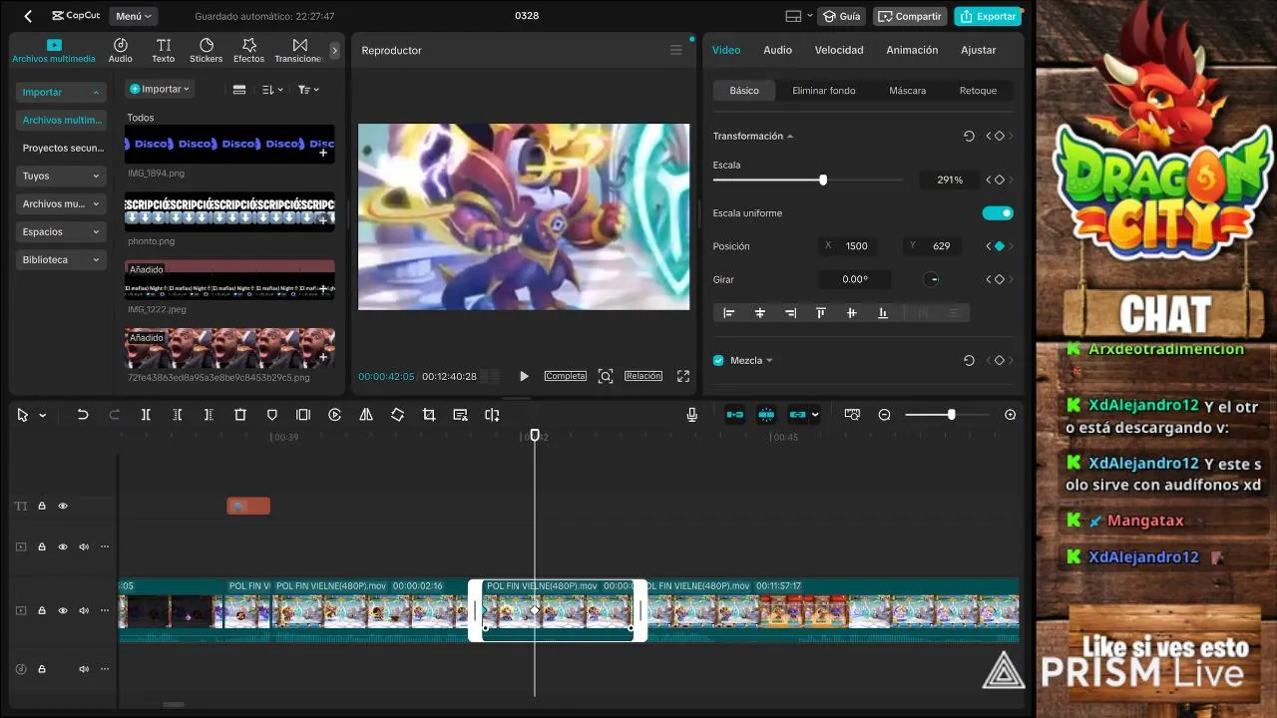Screen dimensions: 1277x718
Task: Open the Máscara sub-tab
Action: (907, 91)
